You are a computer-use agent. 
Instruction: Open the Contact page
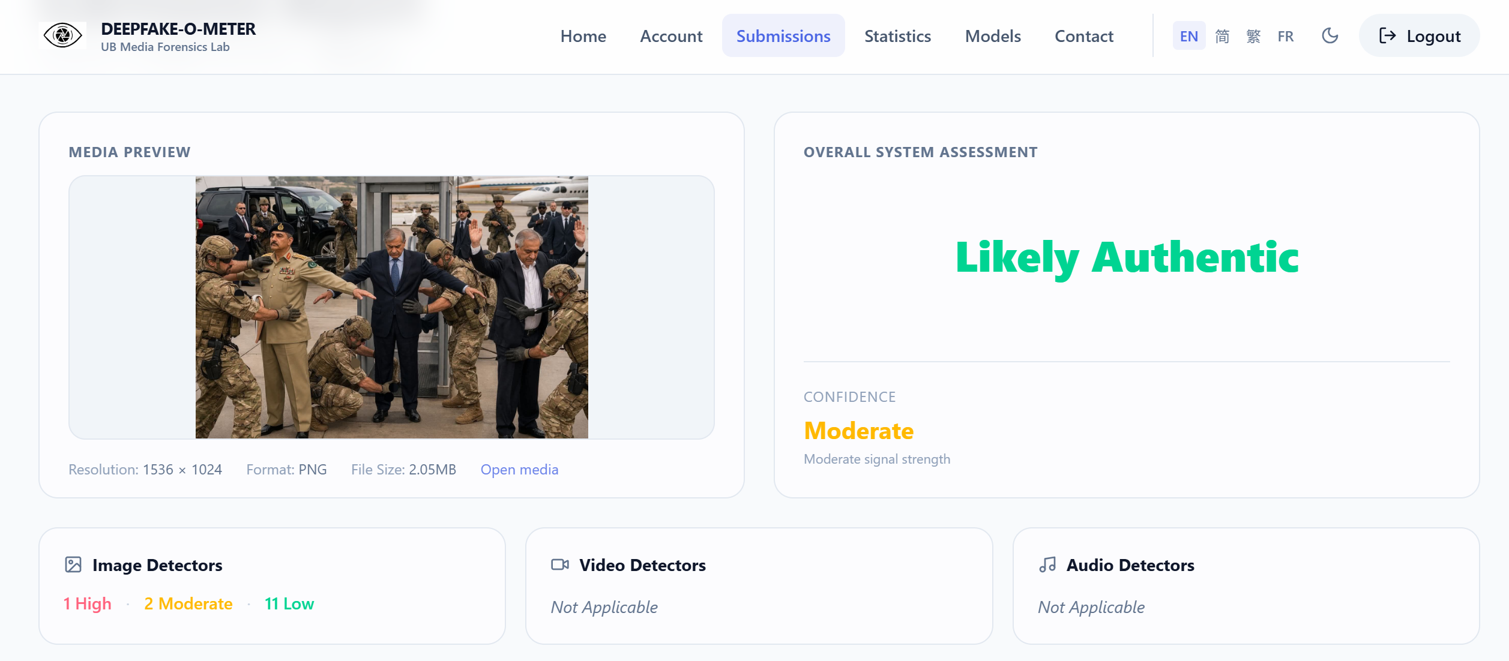coord(1084,36)
